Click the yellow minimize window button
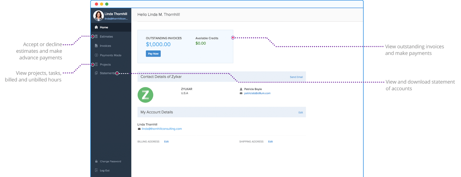The height and width of the screenshot is (177, 461). 102,4
